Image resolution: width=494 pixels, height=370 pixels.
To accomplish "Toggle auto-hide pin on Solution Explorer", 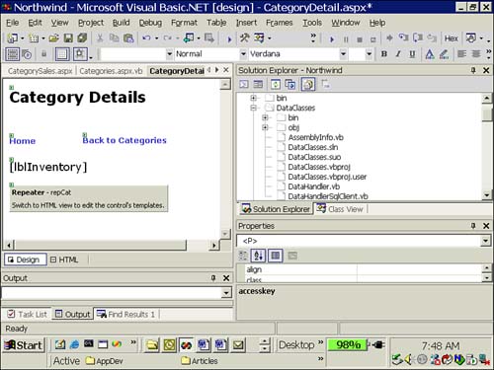I will (x=473, y=70).
